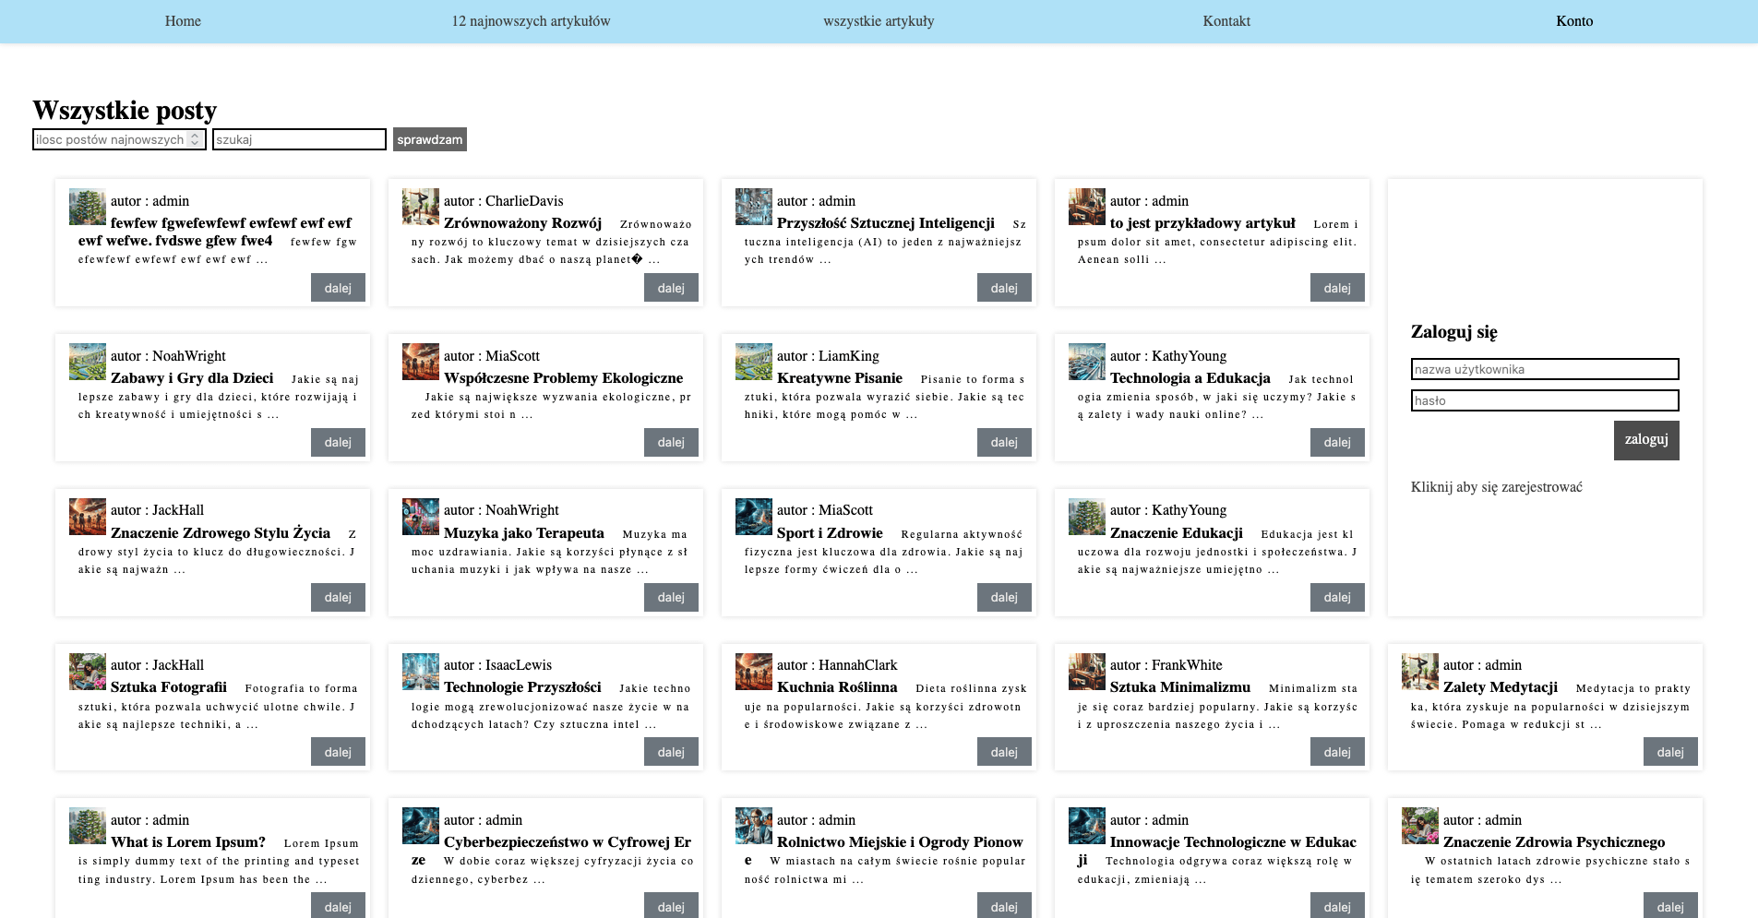Click stepper arrows in newest posts count field
The image size is (1758, 918).
(x=195, y=139)
